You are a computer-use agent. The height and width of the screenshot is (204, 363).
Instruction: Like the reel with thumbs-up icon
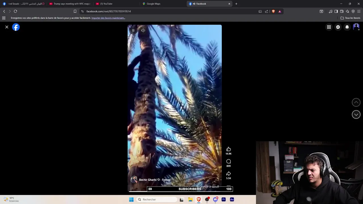[229, 149]
